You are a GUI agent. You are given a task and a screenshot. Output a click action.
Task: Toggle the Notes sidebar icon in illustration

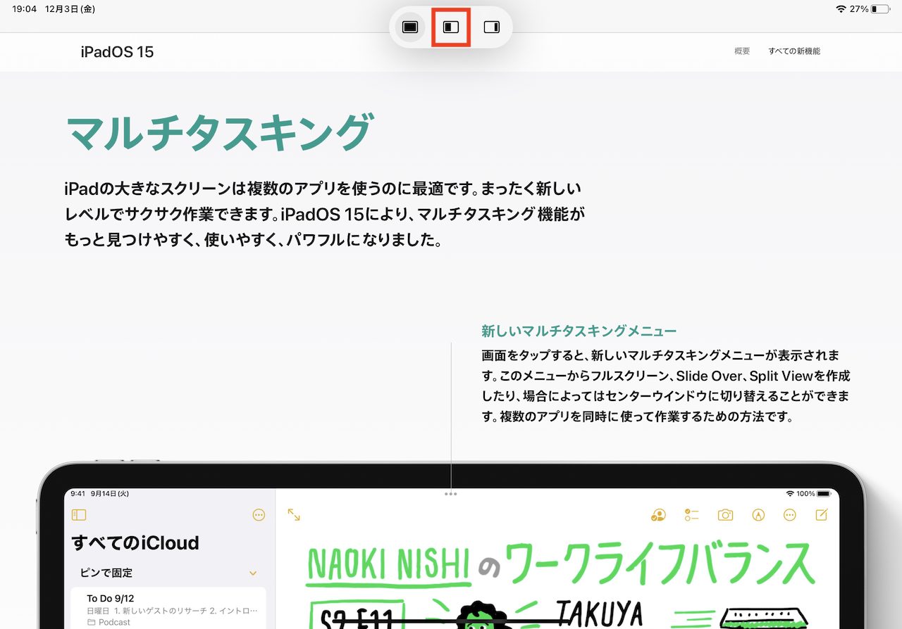pyautogui.click(x=79, y=515)
